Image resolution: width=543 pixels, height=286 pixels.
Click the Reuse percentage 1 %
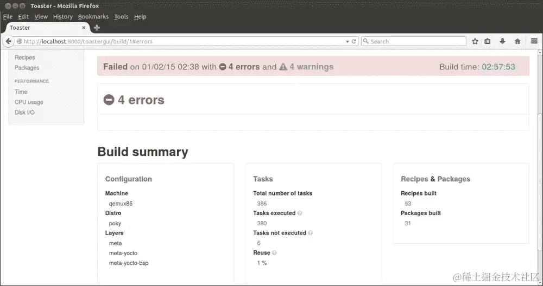pyautogui.click(x=262, y=263)
